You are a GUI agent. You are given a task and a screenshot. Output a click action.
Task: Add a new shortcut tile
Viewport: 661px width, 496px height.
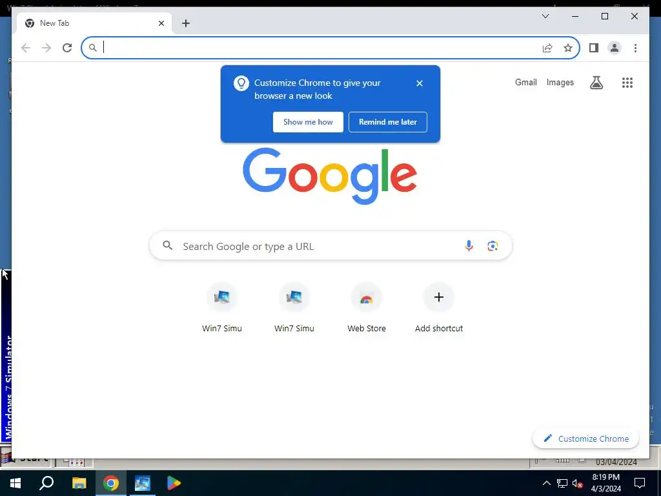[439, 307]
